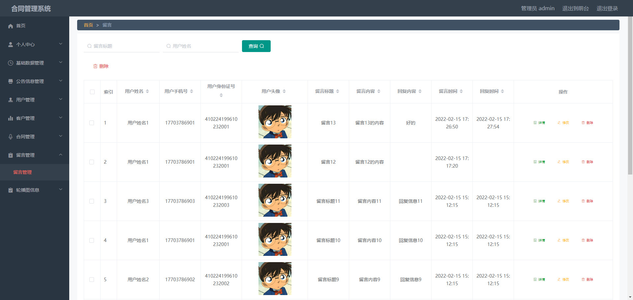The width and height of the screenshot is (633, 300).
Task: Sort by 留言时间 column arrows
Action: coord(461,91)
